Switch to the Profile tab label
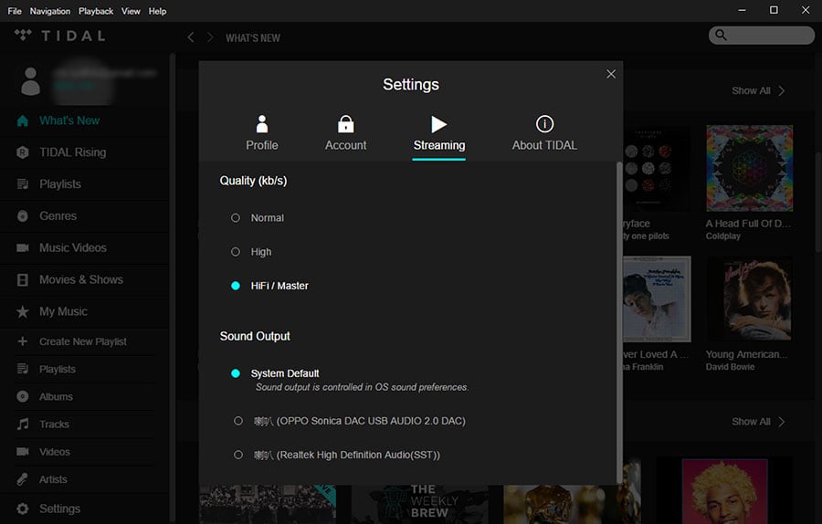The image size is (822, 524). (x=262, y=145)
